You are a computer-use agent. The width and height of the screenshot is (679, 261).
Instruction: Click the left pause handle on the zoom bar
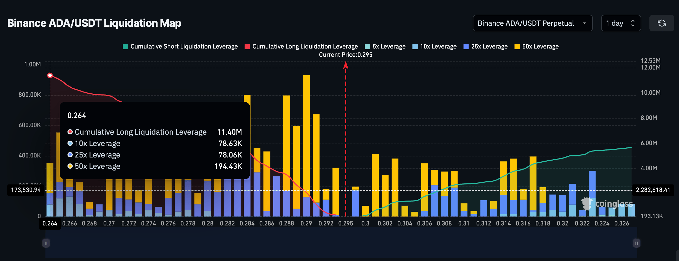click(46, 243)
